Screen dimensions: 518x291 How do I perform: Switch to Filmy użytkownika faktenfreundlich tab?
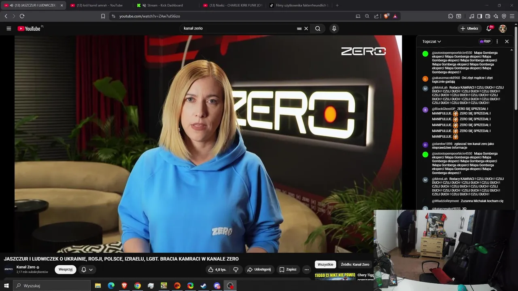299,5
